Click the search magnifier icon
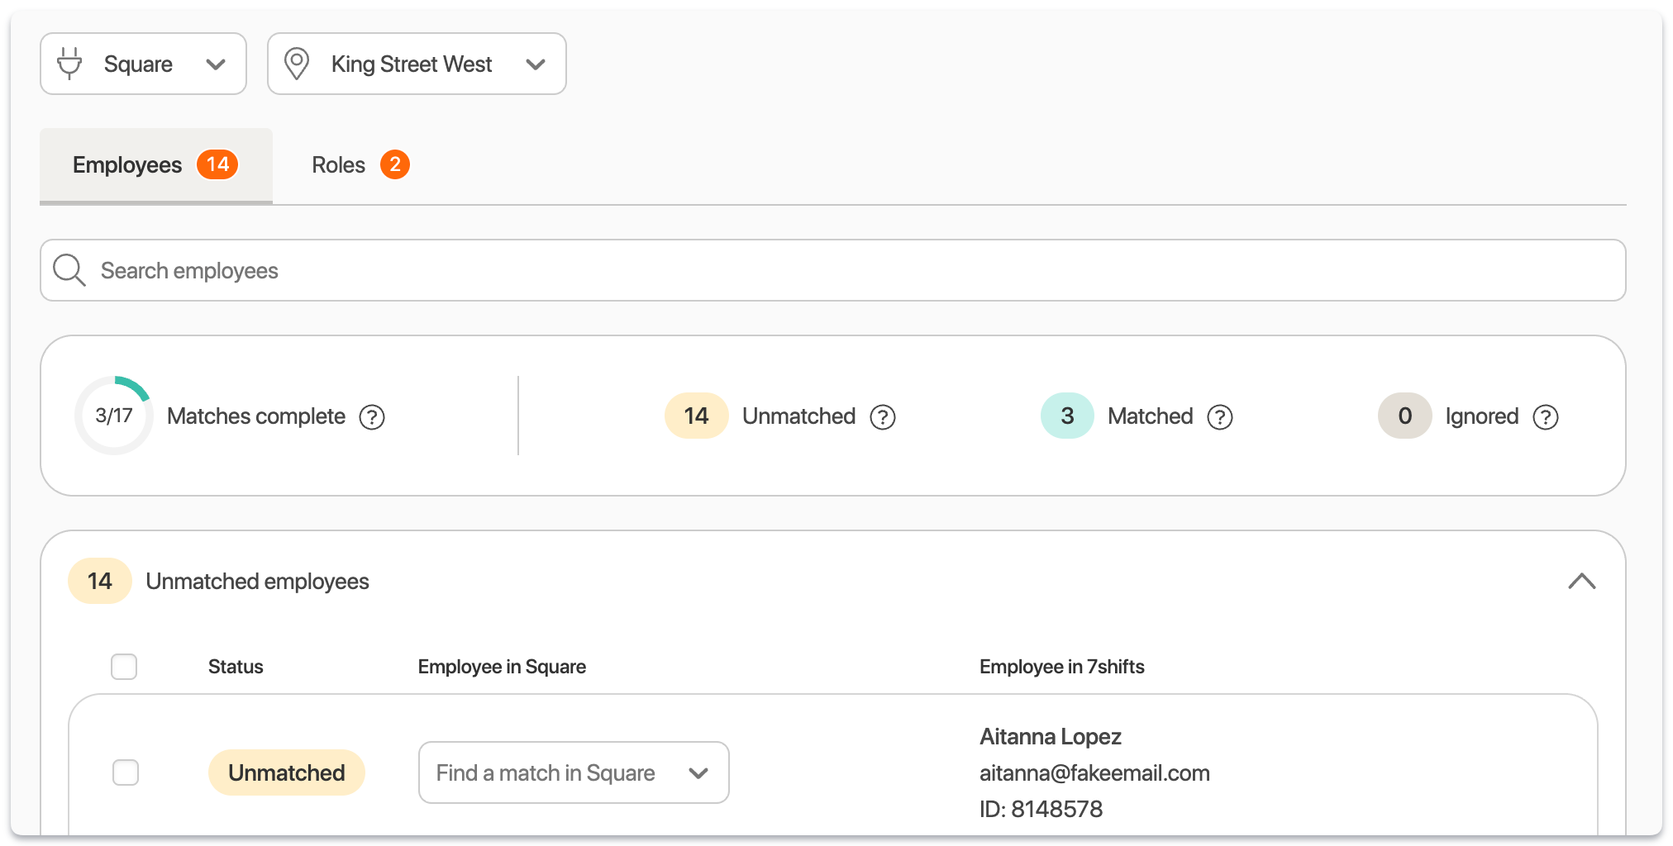 pos(69,270)
